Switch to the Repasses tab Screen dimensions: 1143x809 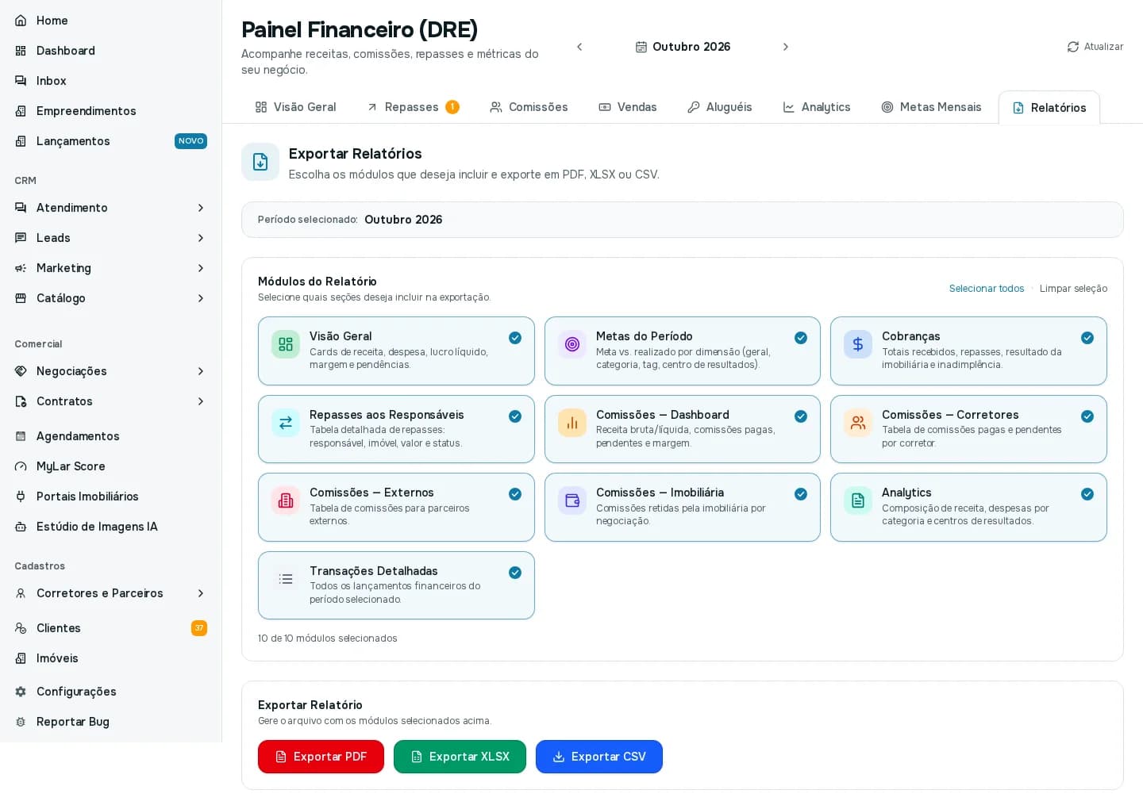click(x=413, y=107)
